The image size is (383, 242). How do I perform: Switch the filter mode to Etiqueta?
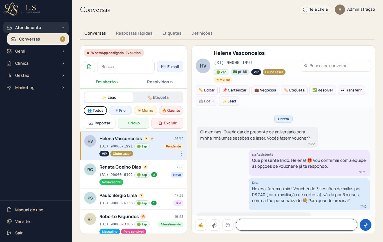click(x=158, y=97)
